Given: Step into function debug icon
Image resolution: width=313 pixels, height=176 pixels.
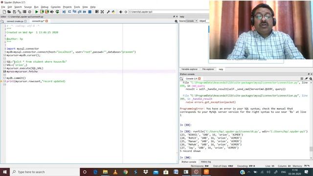Looking at the screenshot, I should coord(74,12).
